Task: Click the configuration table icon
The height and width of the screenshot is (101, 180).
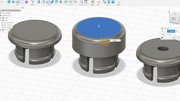Action: pos(86,2)
